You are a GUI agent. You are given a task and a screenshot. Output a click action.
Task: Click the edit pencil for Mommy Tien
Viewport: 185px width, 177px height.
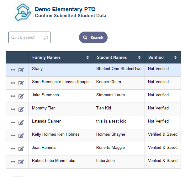pyautogui.click(x=21, y=109)
